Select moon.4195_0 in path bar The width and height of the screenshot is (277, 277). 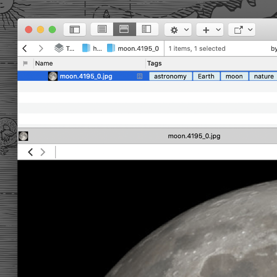coord(133,48)
